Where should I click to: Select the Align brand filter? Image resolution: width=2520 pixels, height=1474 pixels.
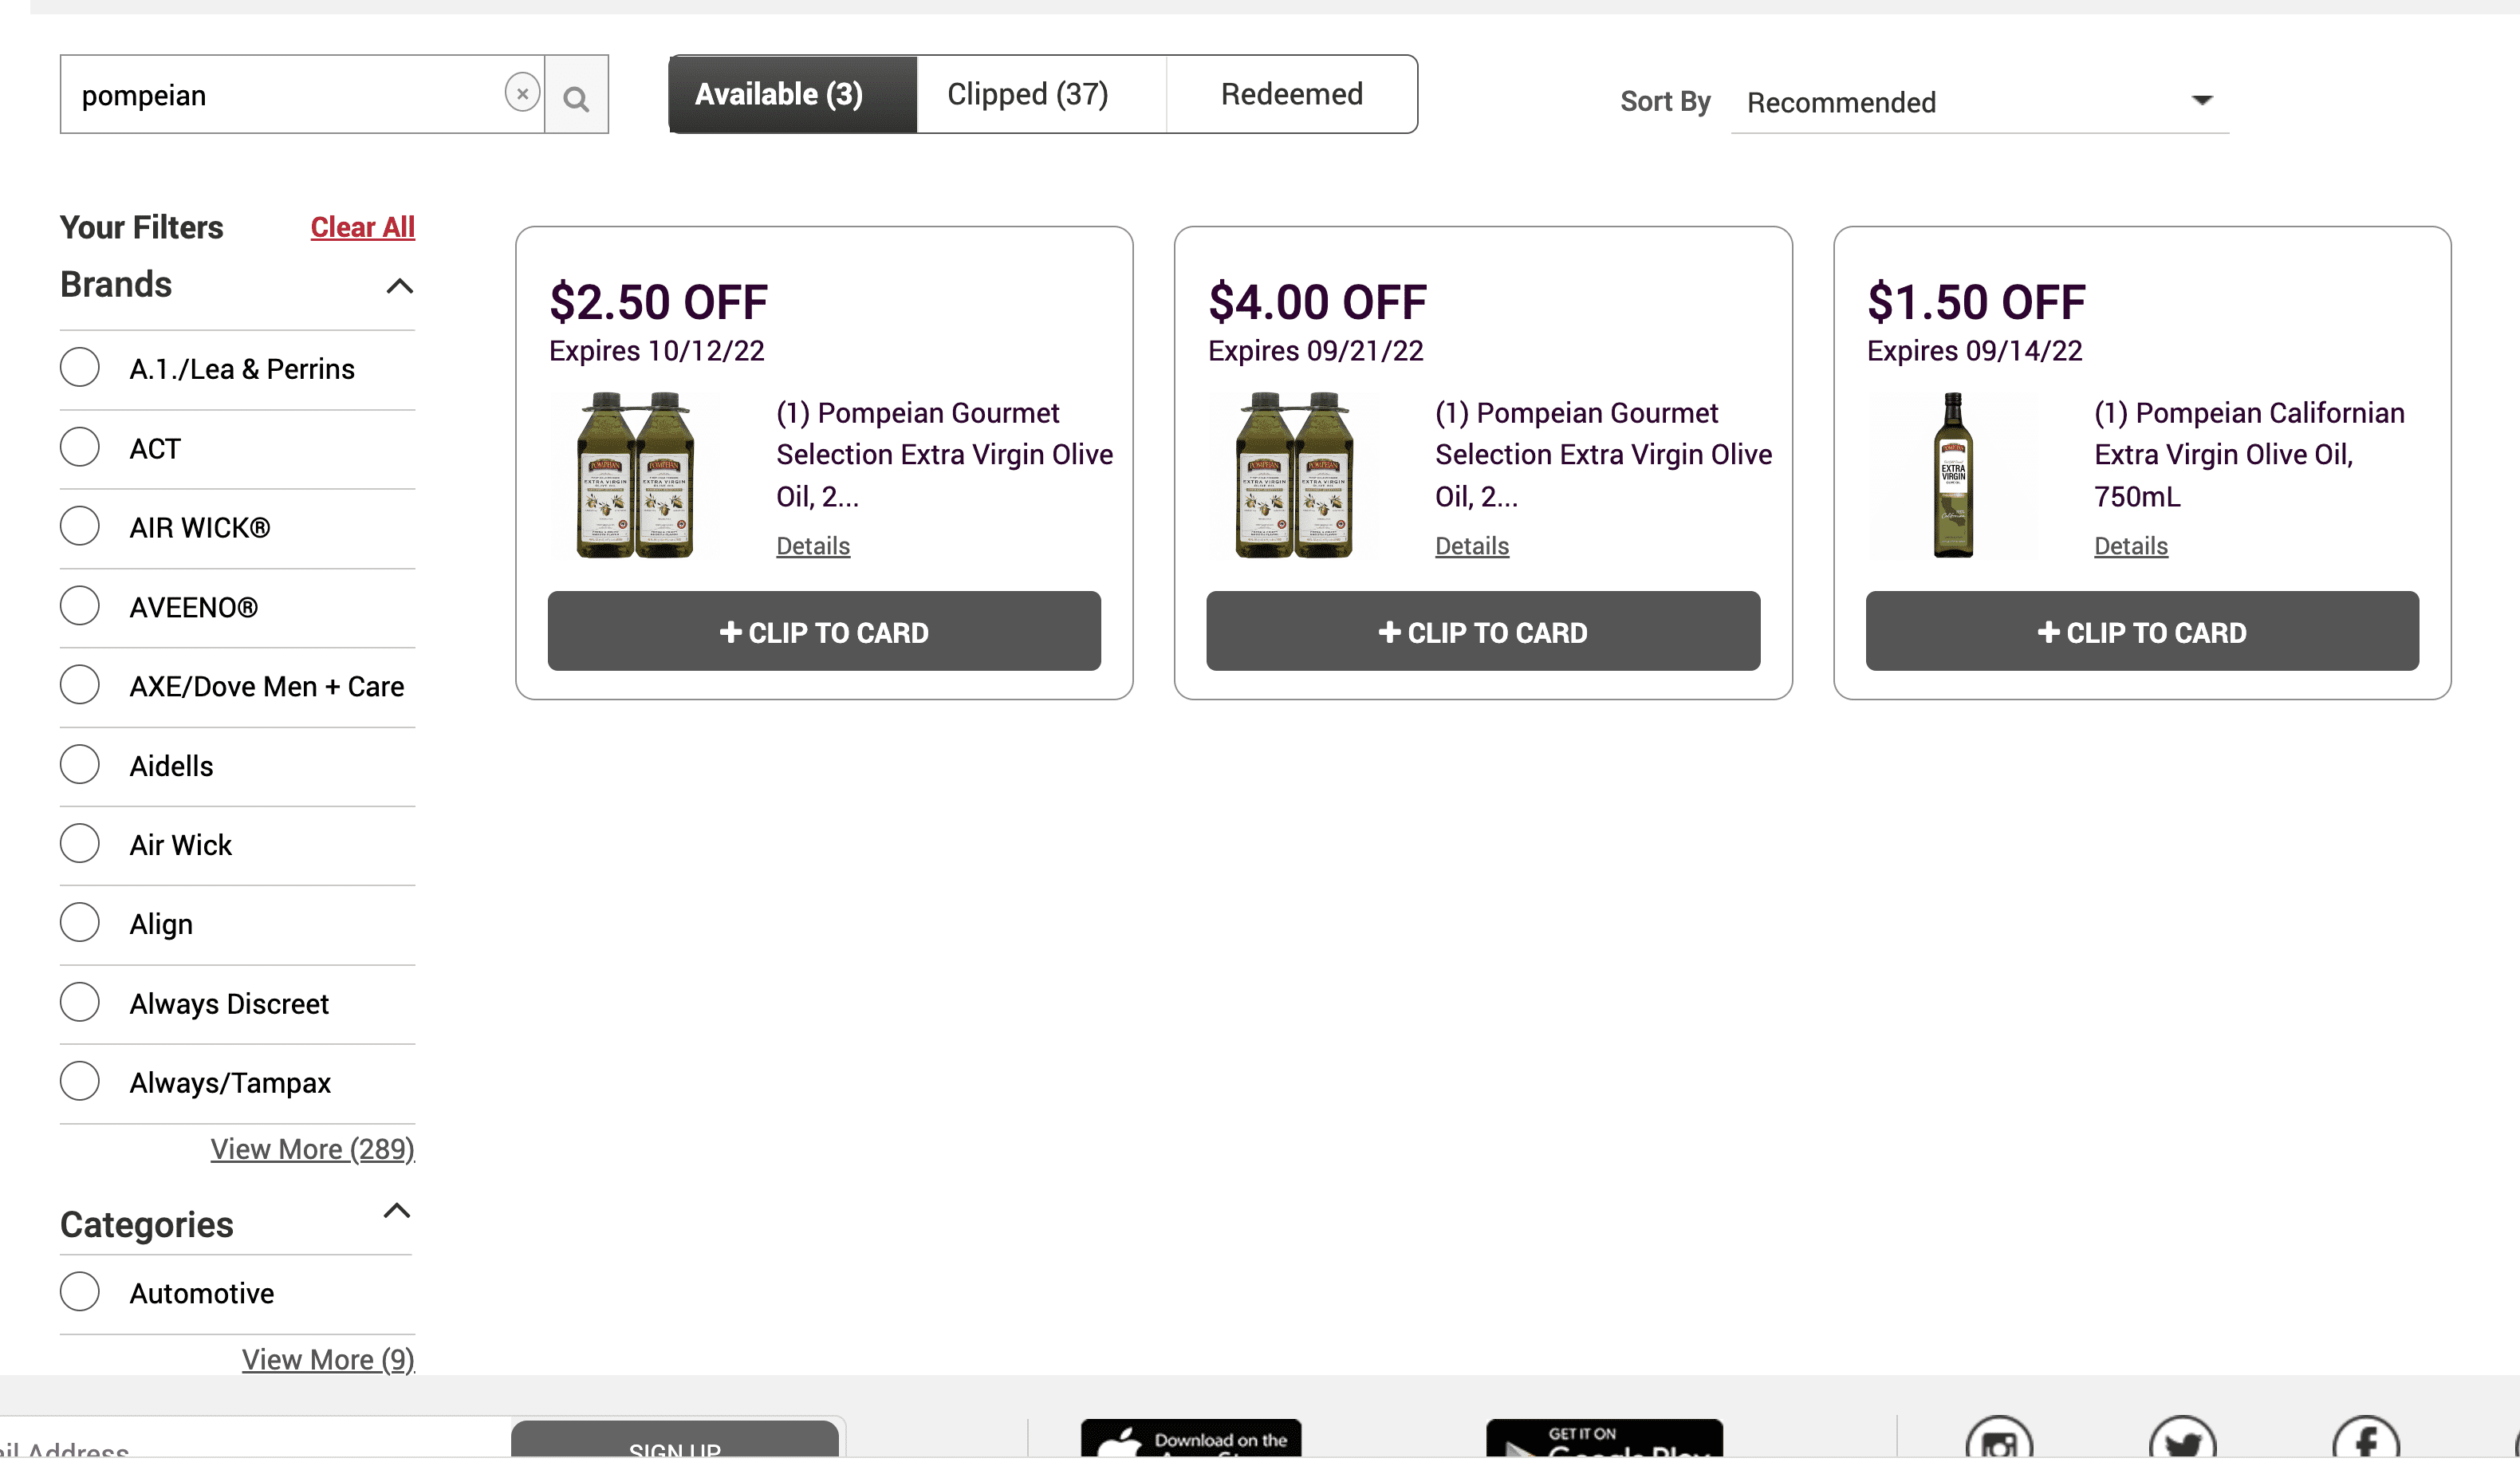[80, 923]
